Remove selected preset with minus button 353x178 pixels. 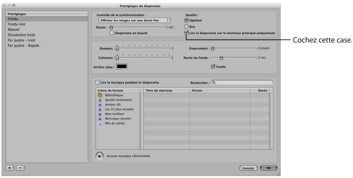(20, 168)
